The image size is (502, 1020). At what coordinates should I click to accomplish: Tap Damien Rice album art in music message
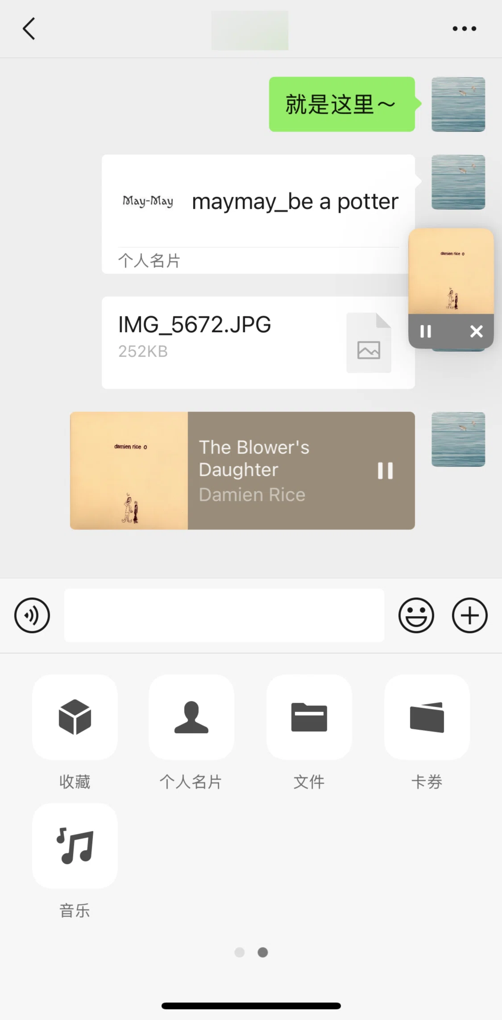[129, 471]
